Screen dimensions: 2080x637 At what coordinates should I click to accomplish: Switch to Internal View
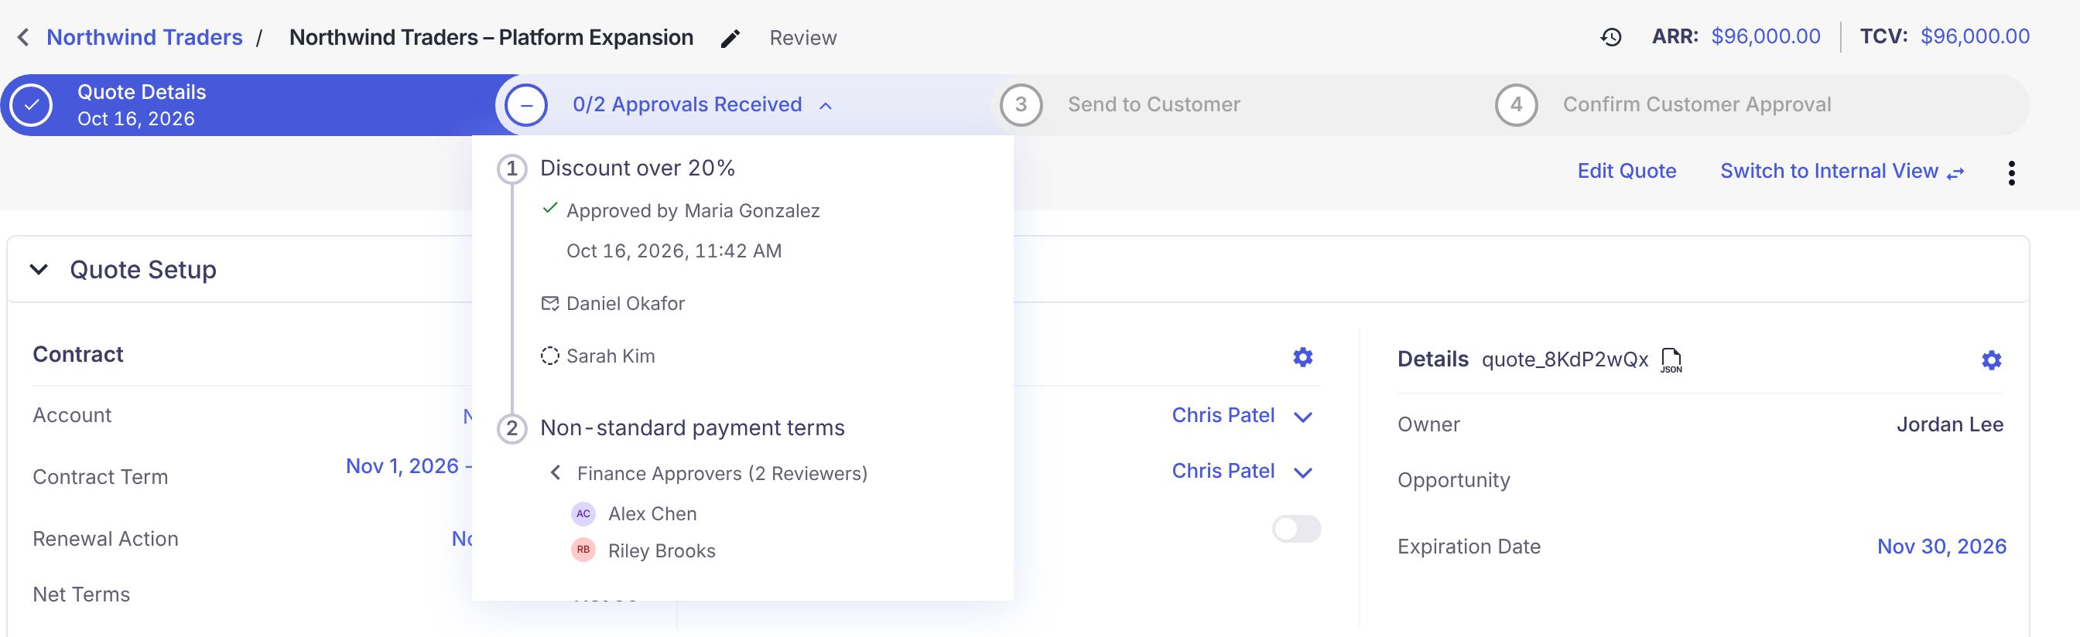click(x=1841, y=171)
